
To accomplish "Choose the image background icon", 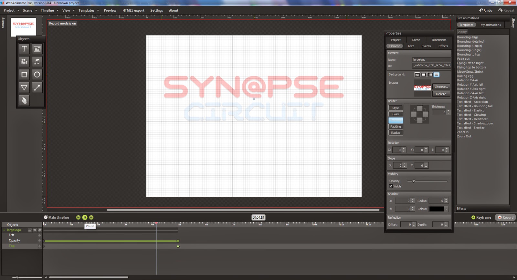I will pyautogui.click(x=437, y=75).
